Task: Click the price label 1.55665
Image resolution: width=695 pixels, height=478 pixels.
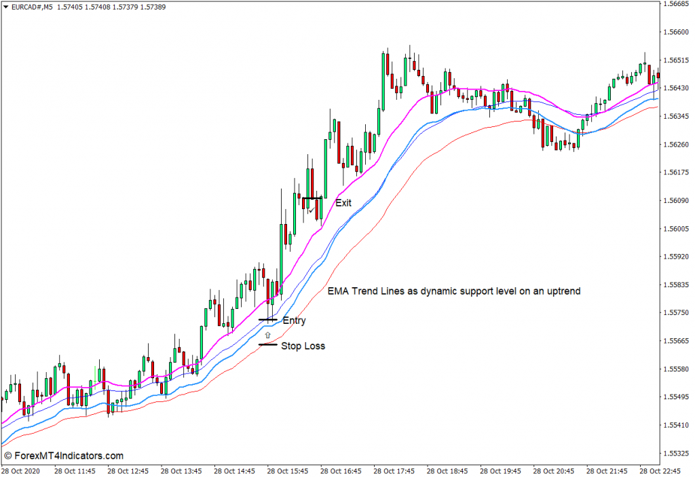Action: [x=676, y=341]
